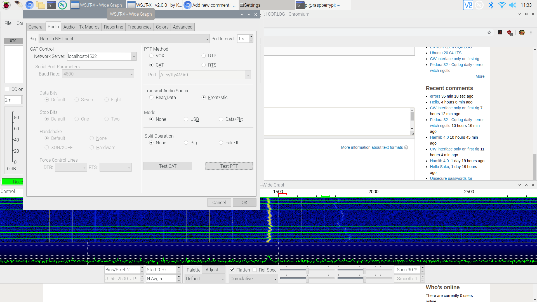Select USB mode radio button
This screenshot has height=302, width=537.
tap(186, 119)
